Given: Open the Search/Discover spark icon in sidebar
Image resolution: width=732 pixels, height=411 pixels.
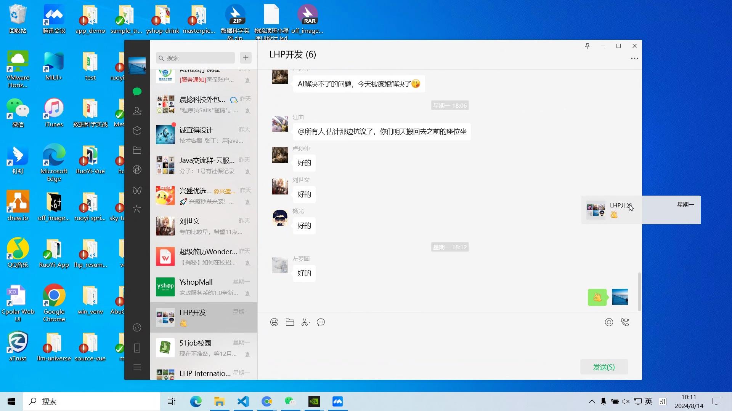Looking at the screenshot, I should point(137,209).
